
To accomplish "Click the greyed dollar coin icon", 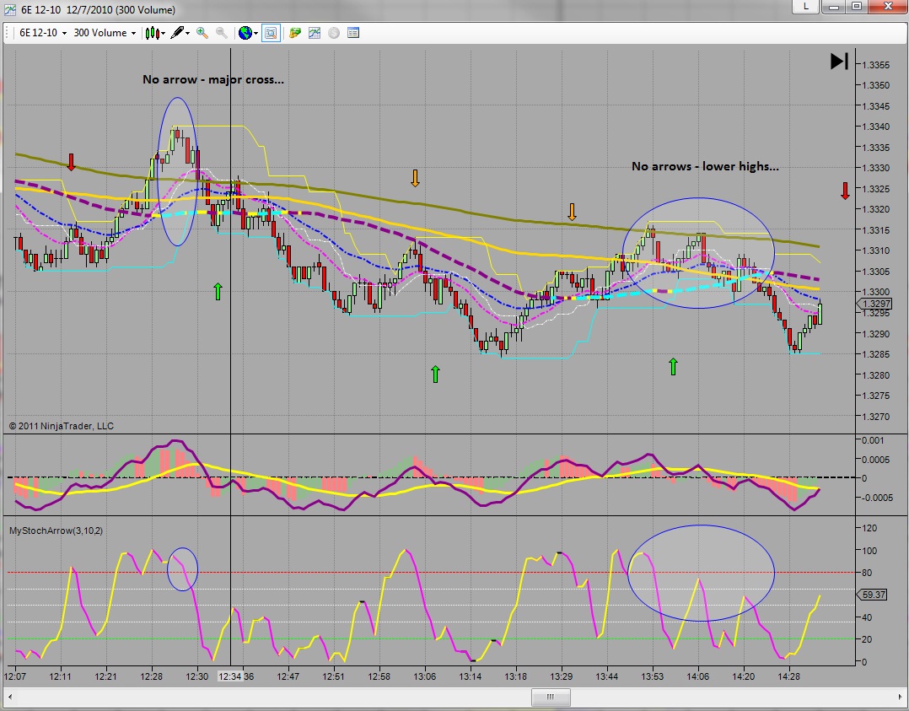I will pyautogui.click(x=334, y=33).
